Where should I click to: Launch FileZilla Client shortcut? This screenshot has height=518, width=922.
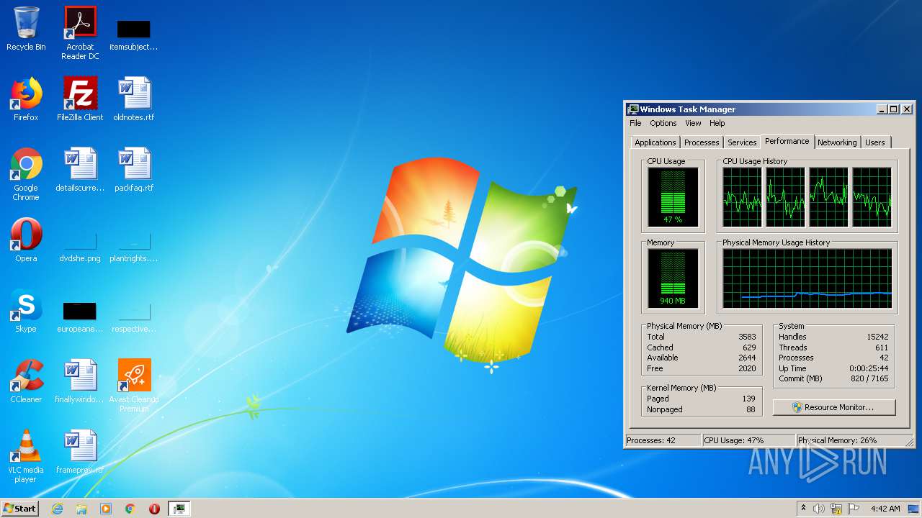point(80,99)
